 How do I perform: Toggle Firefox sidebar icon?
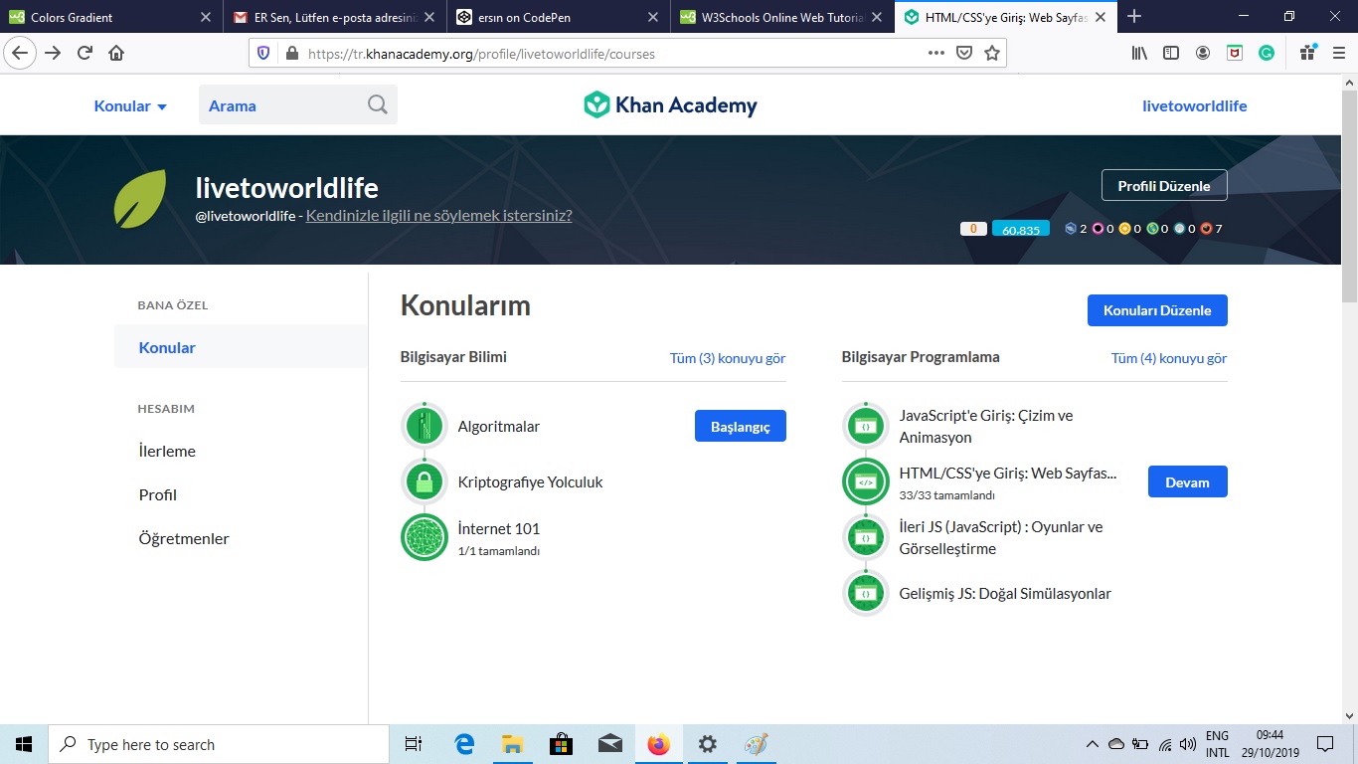[1171, 53]
